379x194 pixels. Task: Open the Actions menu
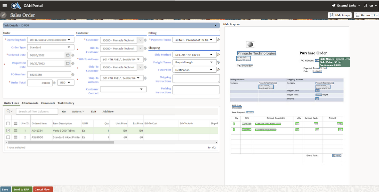pyautogui.click(x=78, y=112)
